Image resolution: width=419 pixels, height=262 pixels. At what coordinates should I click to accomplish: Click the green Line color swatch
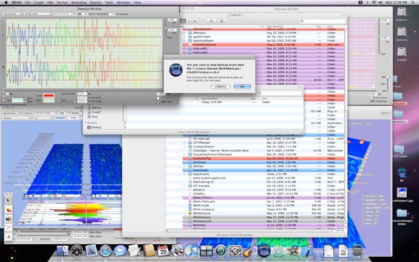click(18, 100)
